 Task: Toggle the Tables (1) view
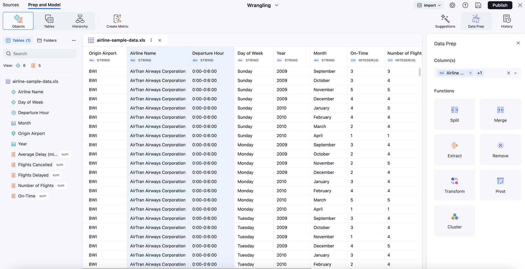tap(18, 40)
